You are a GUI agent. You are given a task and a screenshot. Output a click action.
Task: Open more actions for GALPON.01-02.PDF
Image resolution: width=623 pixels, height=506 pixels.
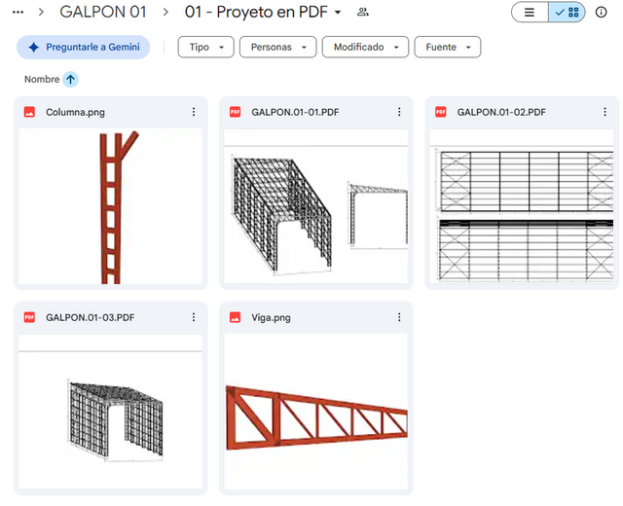[605, 112]
